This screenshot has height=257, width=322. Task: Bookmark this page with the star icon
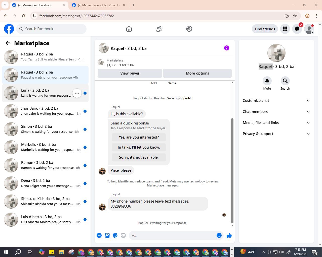tap(295, 16)
